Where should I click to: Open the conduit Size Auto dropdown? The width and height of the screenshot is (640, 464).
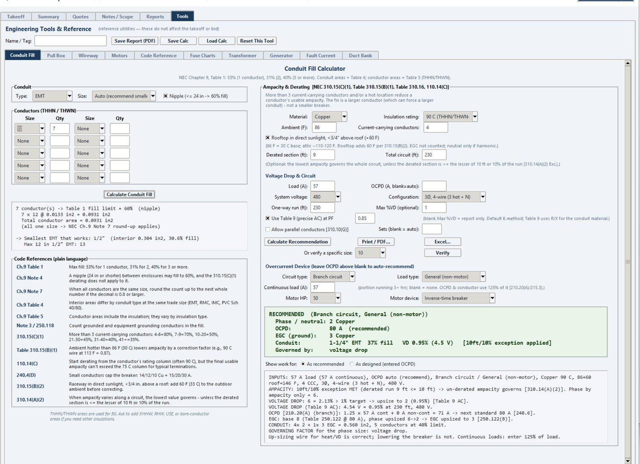(x=124, y=96)
